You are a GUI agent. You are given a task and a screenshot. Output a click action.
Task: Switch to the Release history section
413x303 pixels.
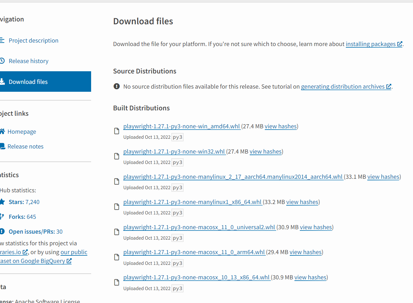(29, 61)
